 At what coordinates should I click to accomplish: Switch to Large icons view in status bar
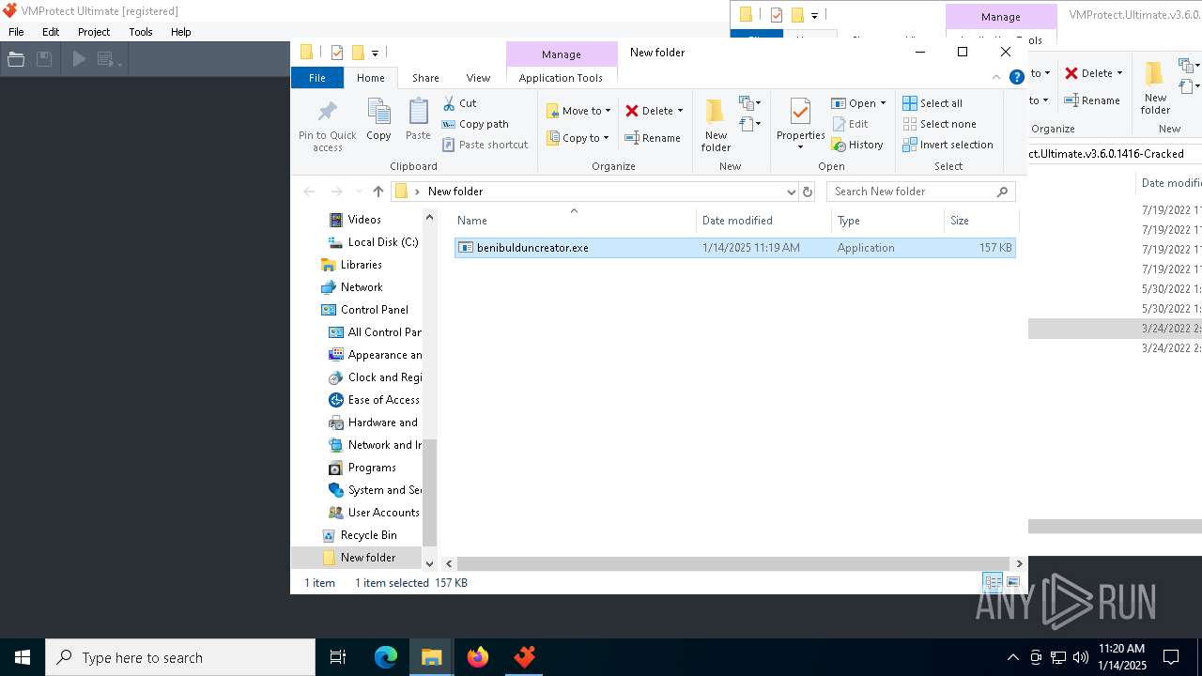(x=1012, y=583)
